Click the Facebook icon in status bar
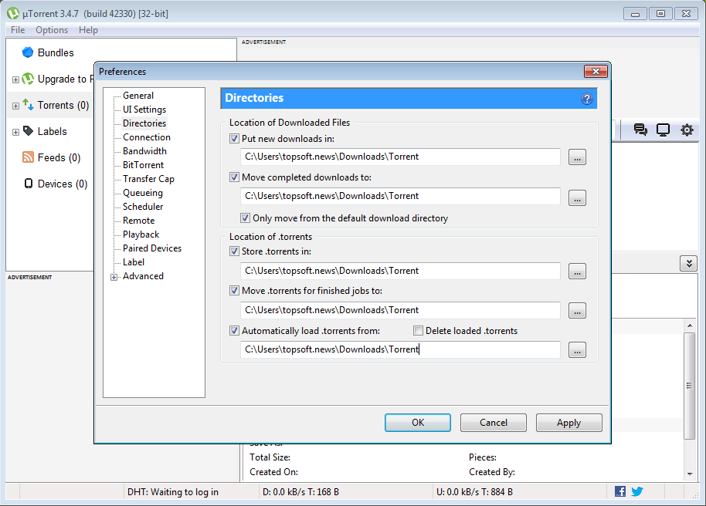This screenshot has width=706, height=506. (620, 491)
